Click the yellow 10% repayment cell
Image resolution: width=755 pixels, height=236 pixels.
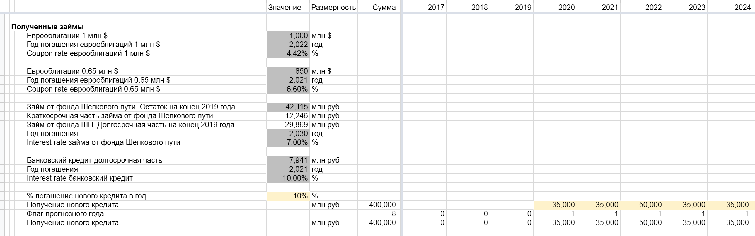tap(288, 196)
